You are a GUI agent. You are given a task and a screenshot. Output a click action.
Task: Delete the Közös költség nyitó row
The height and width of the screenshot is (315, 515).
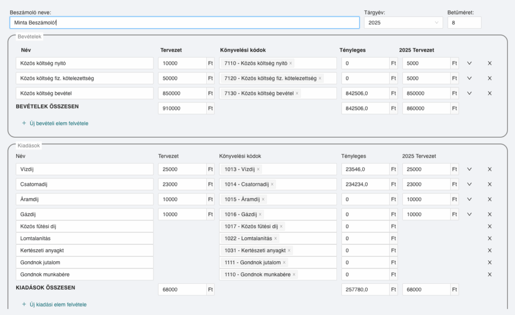tap(489, 63)
